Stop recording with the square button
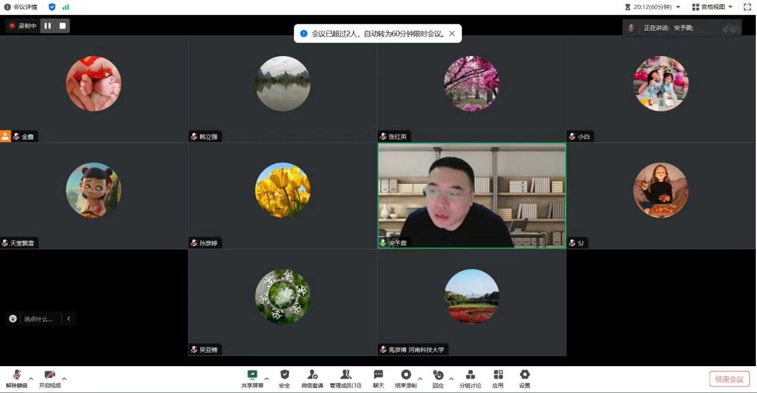This screenshot has height=393, width=757. pyautogui.click(x=63, y=26)
